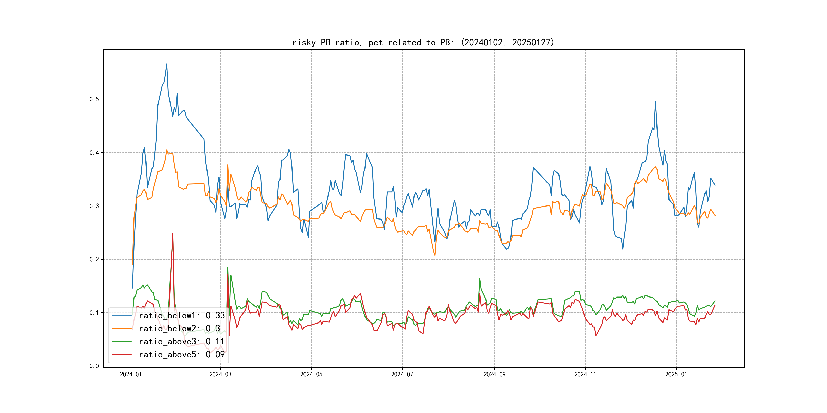Viewport: 827px width, 413px height.
Task: Click the 0.0 y-axis tick label
Action: pos(94,366)
